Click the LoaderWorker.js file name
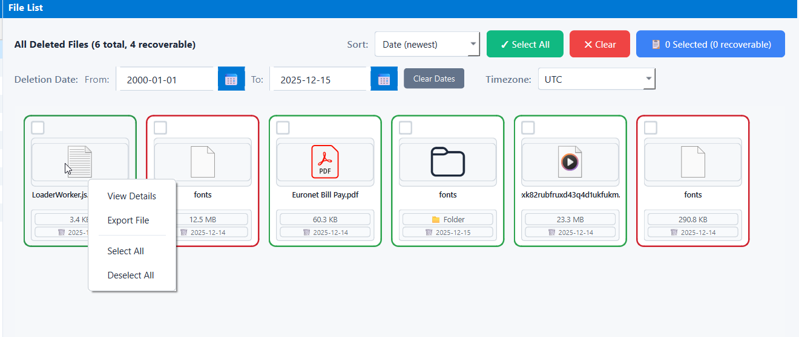The height and width of the screenshot is (337, 799). click(61, 195)
